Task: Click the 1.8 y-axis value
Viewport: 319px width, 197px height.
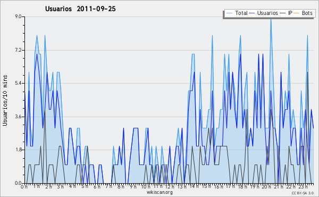Action: (x=18, y=150)
